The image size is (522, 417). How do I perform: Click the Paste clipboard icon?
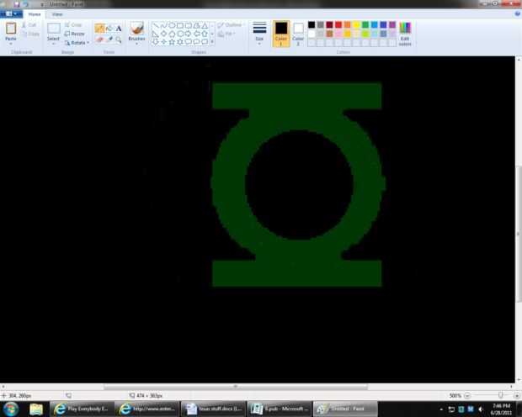[11, 29]
